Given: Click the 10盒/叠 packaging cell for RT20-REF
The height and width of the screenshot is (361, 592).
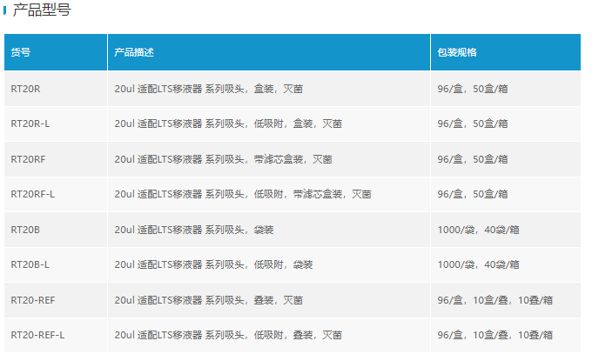Looking at the screenshot, I should (x=493, y=300).
